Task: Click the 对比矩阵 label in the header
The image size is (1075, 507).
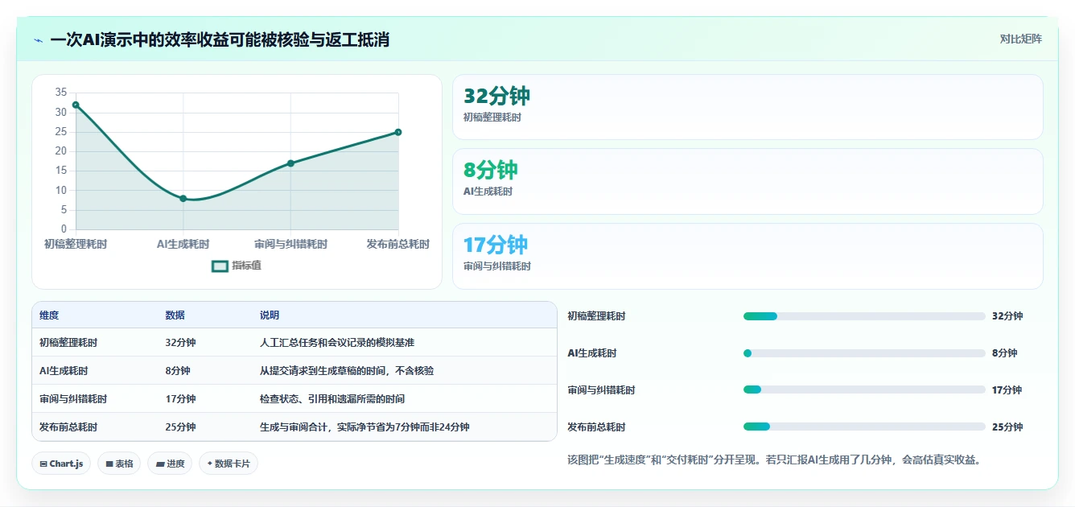Action: pos(1020,39)
